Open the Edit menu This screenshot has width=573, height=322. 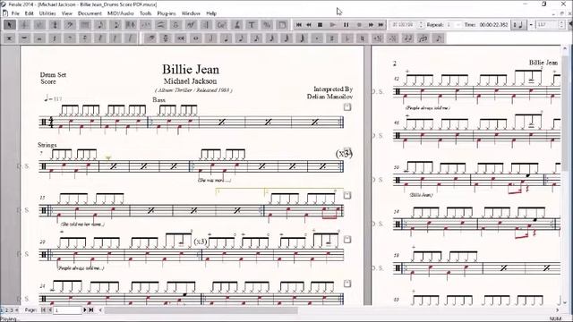click(30, 13)
